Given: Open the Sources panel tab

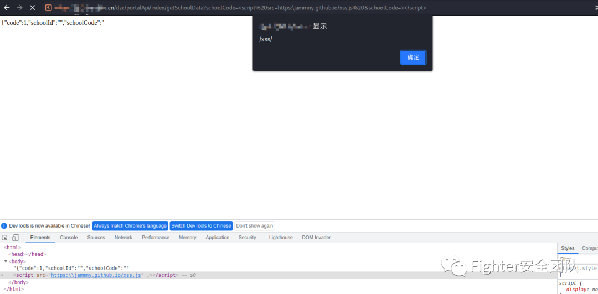Looking at the screenshot, I should click(96, 238).
